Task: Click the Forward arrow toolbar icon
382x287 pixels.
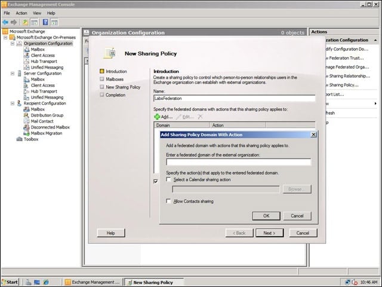Action: click(14, 23)
